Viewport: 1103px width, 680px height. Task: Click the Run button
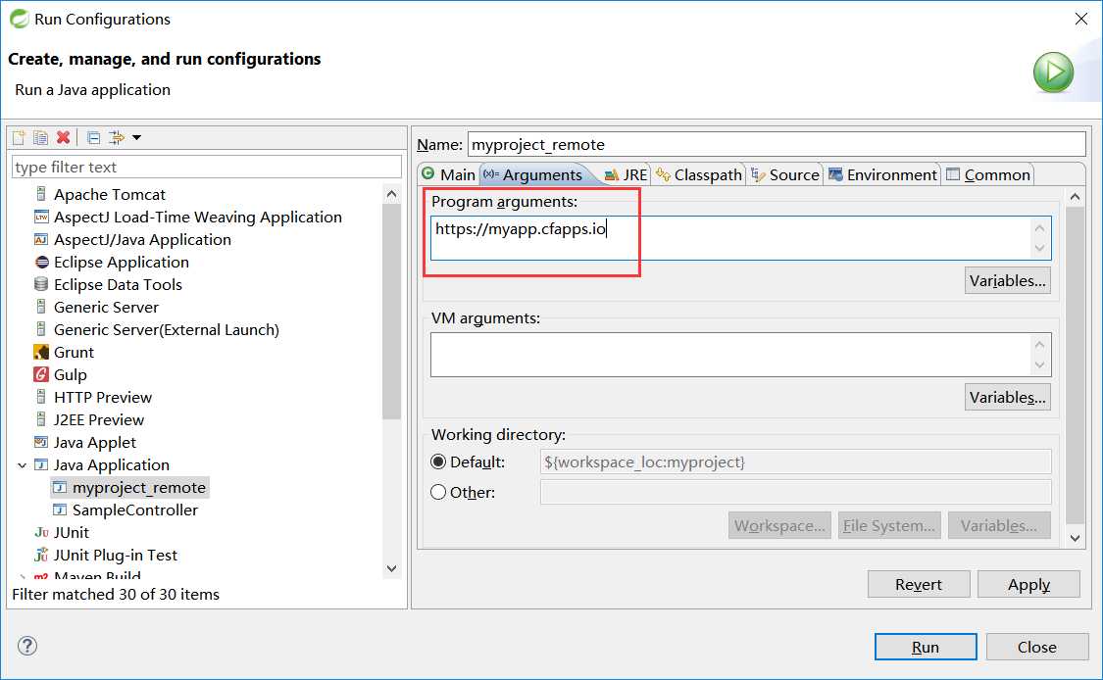click(x=925, y=647)
